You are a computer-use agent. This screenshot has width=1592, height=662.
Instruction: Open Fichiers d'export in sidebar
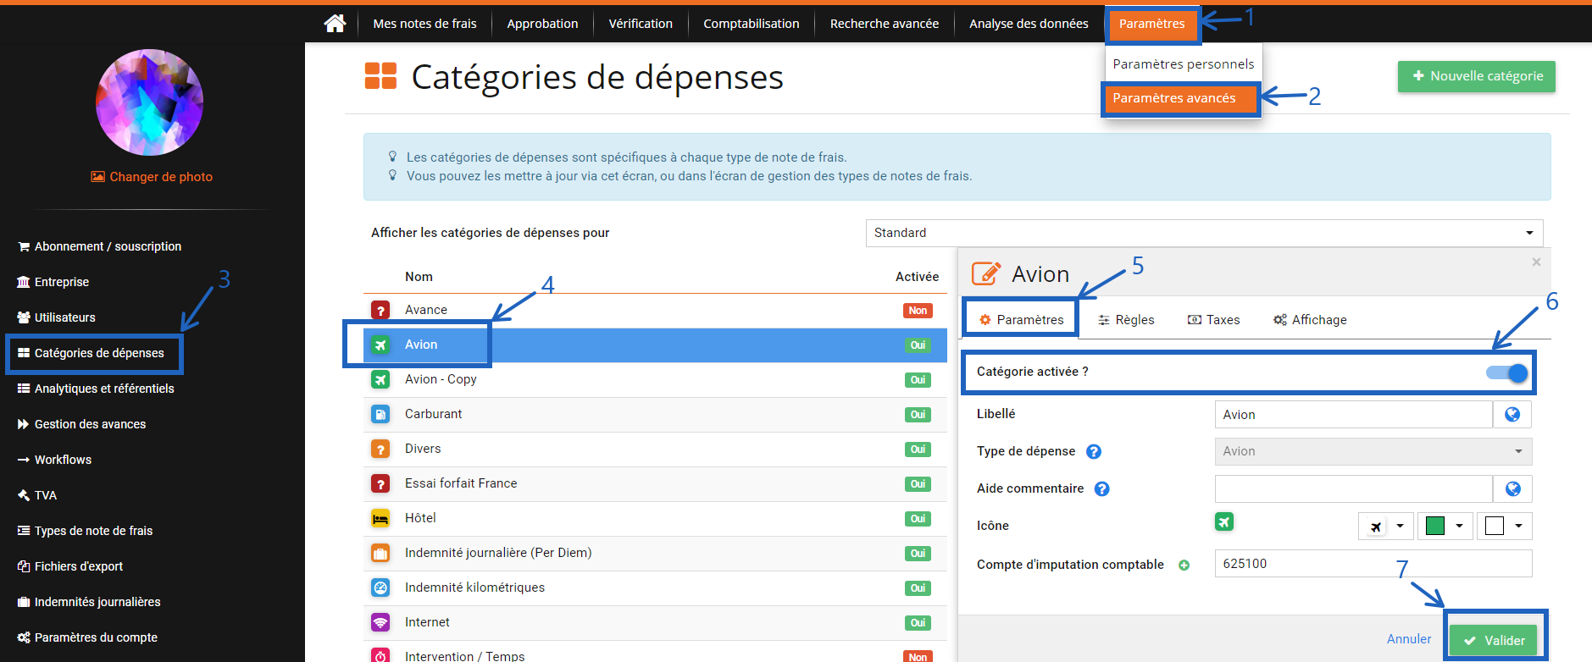[69, 566]
